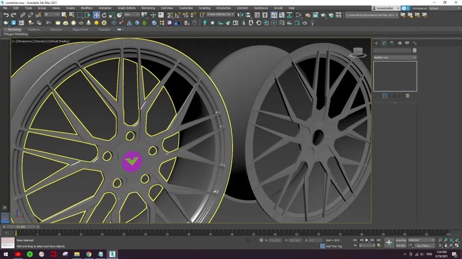Click the object color swatch
462x259 pixels.
pos(415,50)
